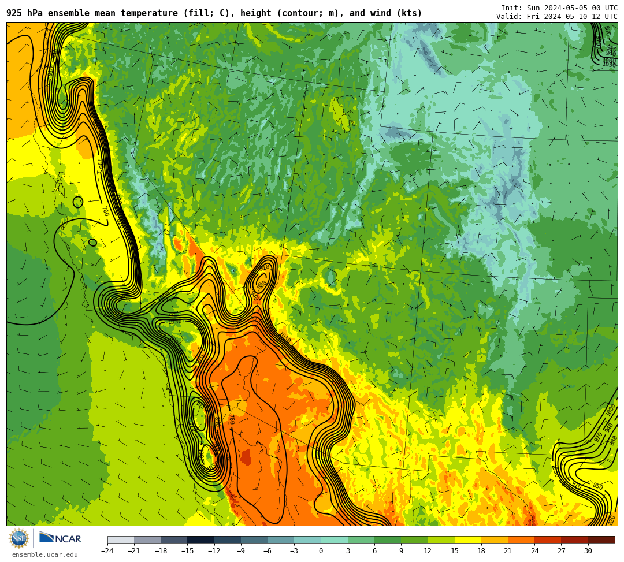Click the NSF logo
624x562 pixels.
click(19, 538)
